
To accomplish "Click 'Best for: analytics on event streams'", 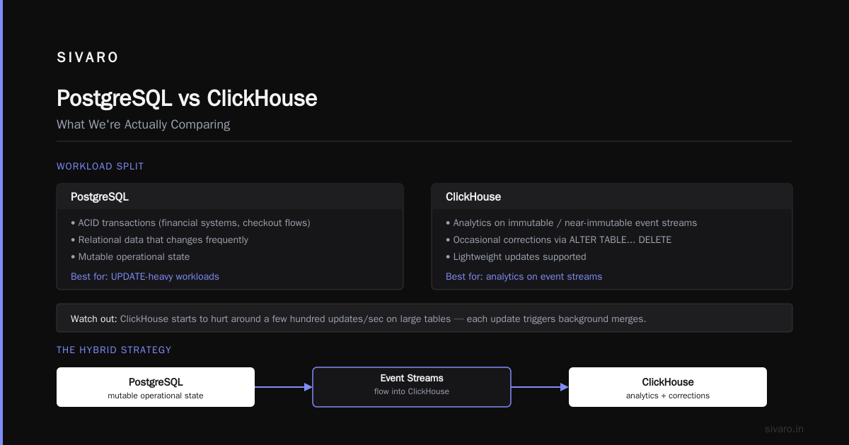I will (x=524, y=277).
